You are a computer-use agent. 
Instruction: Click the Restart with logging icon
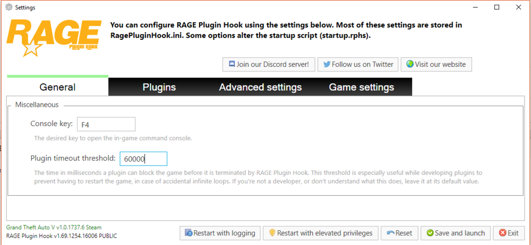(189, 233)
